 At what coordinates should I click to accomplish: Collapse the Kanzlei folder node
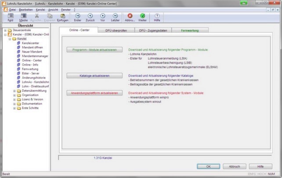10,39
